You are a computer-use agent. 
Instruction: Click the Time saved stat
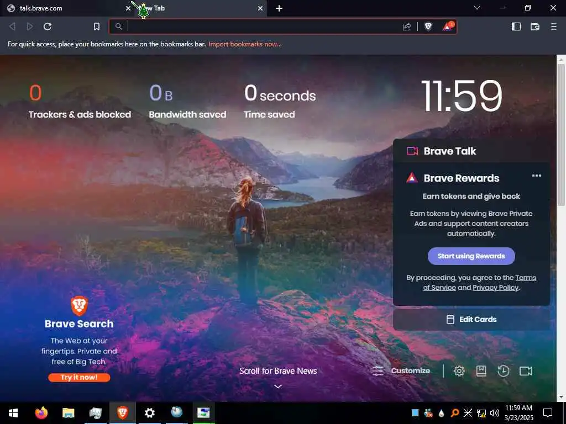pyautogui.click(x=280, y=101)
